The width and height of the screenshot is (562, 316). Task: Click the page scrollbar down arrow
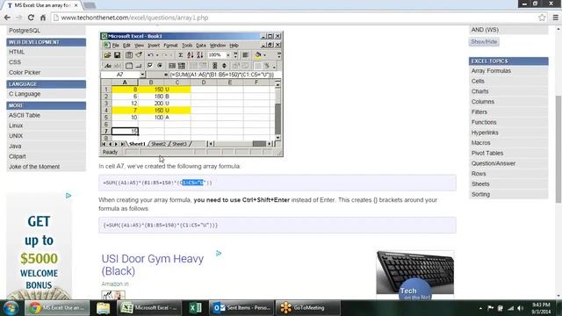pyautogui.click(x=558, y=296)
